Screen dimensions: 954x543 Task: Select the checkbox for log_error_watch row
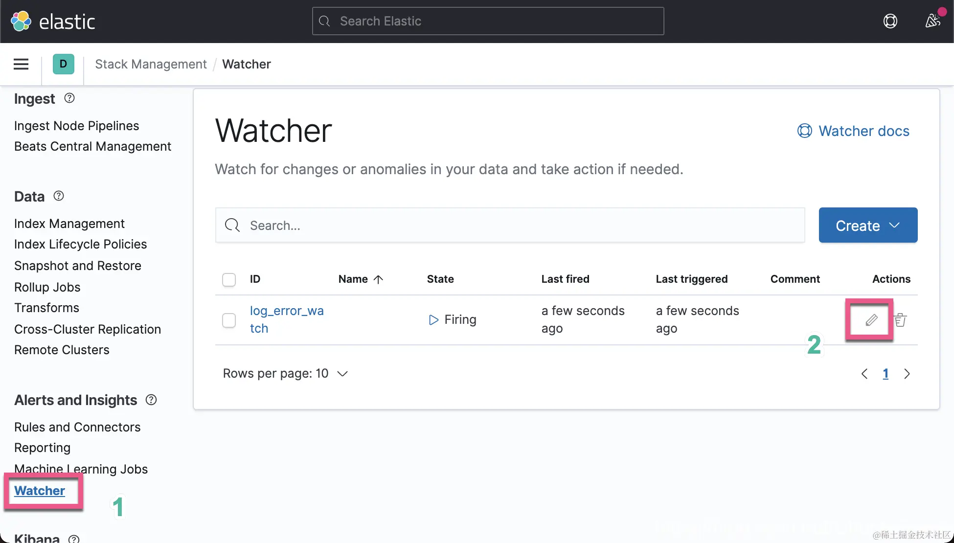pyautogui.click(x=228, y=320)
